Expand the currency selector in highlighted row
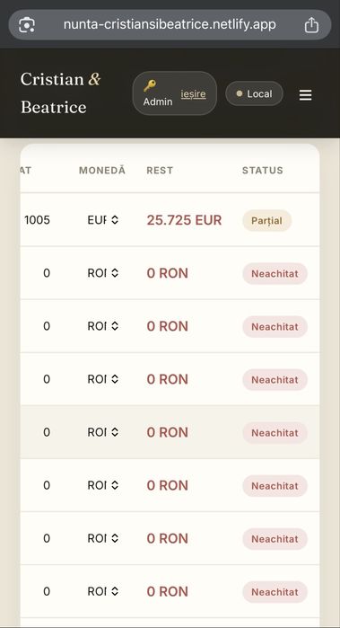Screen dimensions: 340x628 coord(103,432)
